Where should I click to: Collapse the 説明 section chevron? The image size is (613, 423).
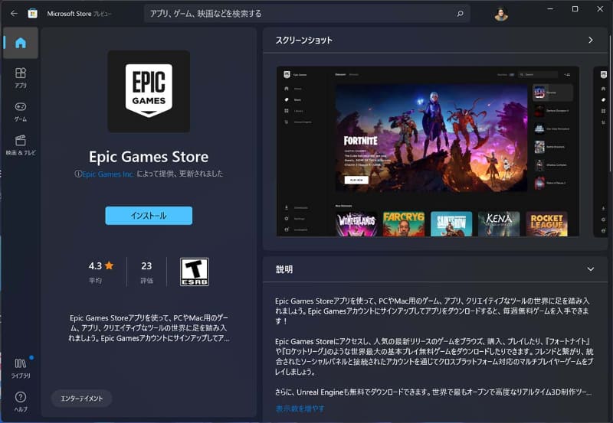click(590, 269)
